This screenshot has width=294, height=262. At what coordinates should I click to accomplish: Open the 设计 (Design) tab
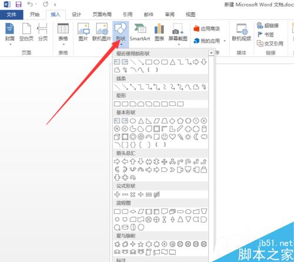(76, 15)
